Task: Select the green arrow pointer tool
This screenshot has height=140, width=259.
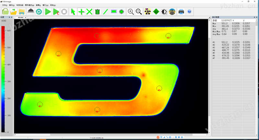Action: click(x=73, y=12)
